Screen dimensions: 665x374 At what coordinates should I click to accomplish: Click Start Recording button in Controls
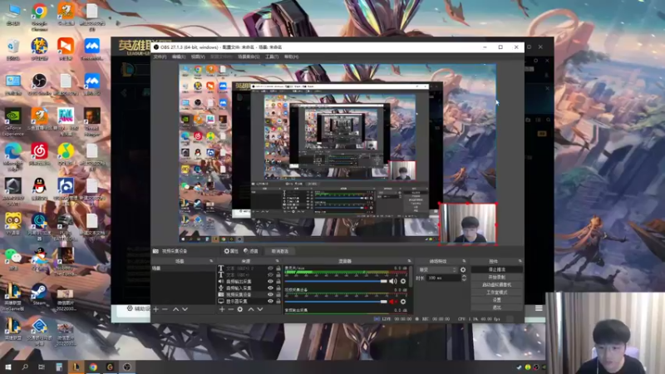click(x=496, y=278)
